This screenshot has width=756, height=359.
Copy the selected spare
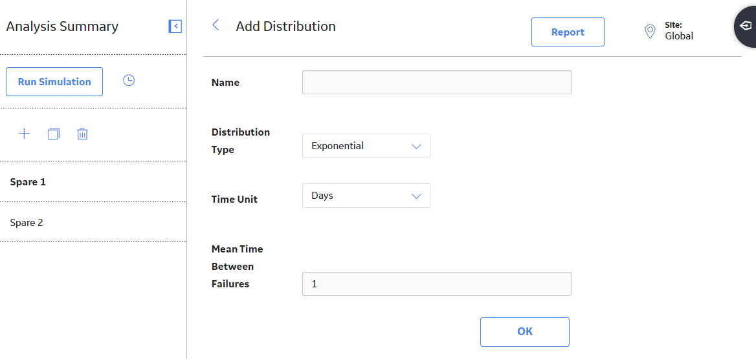(54, 134)
